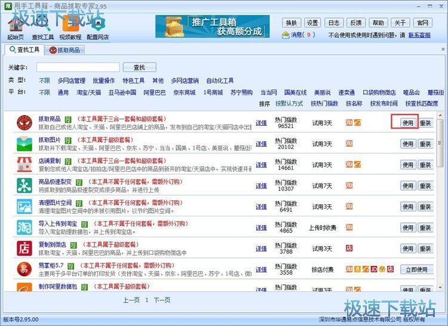
Task: Sort by 按热门指数
Action: 324,104
